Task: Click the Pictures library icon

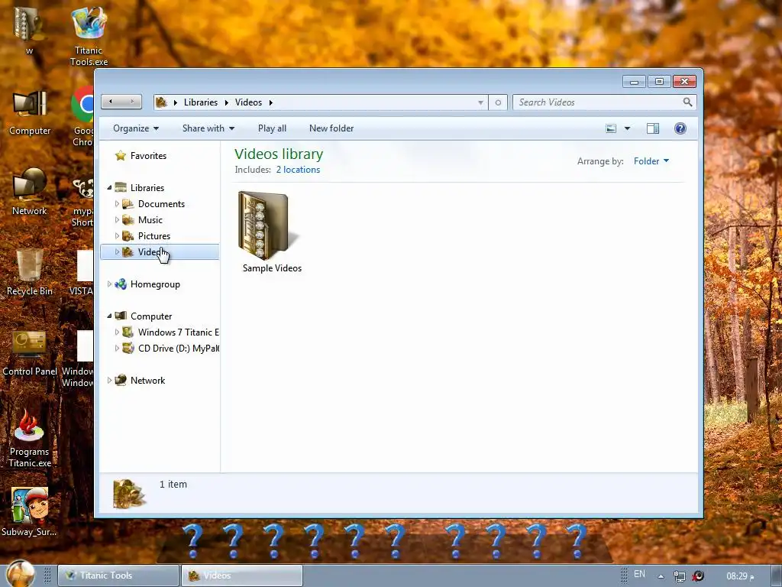Action: click(x=128, y=235)
